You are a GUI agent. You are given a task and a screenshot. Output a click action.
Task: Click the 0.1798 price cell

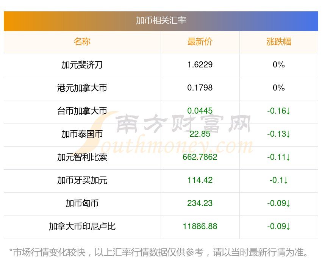200,88
